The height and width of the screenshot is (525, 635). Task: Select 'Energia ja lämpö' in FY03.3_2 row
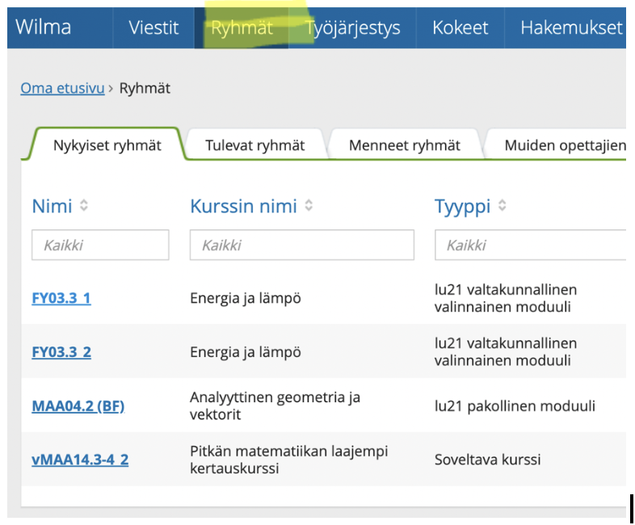(246, 352)
